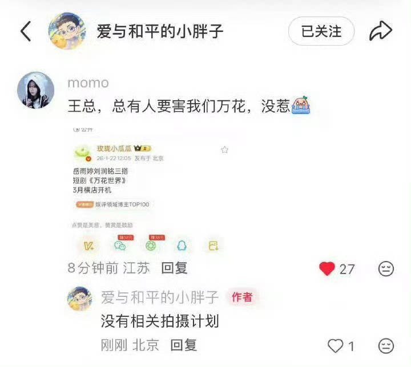Tap the star favorite icon in the embedded post
The image size is (411, 367).
tap(224, 150)
